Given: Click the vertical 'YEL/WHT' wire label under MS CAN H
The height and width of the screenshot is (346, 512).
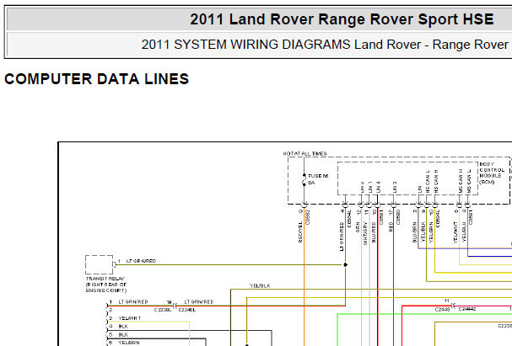Looking at the screenshot, I should click(x=455, y=232).
